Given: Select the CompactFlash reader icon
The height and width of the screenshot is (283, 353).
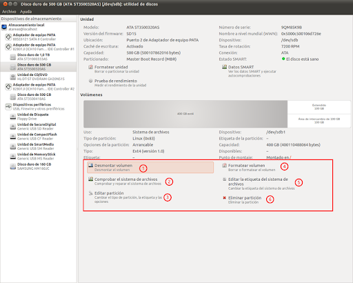Looking at the screenshot, I should coord(13,137).
